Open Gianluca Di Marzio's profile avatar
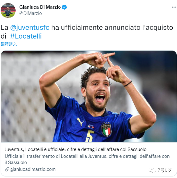Viewport: 177px width, 178px height. (x=8, y=11)
